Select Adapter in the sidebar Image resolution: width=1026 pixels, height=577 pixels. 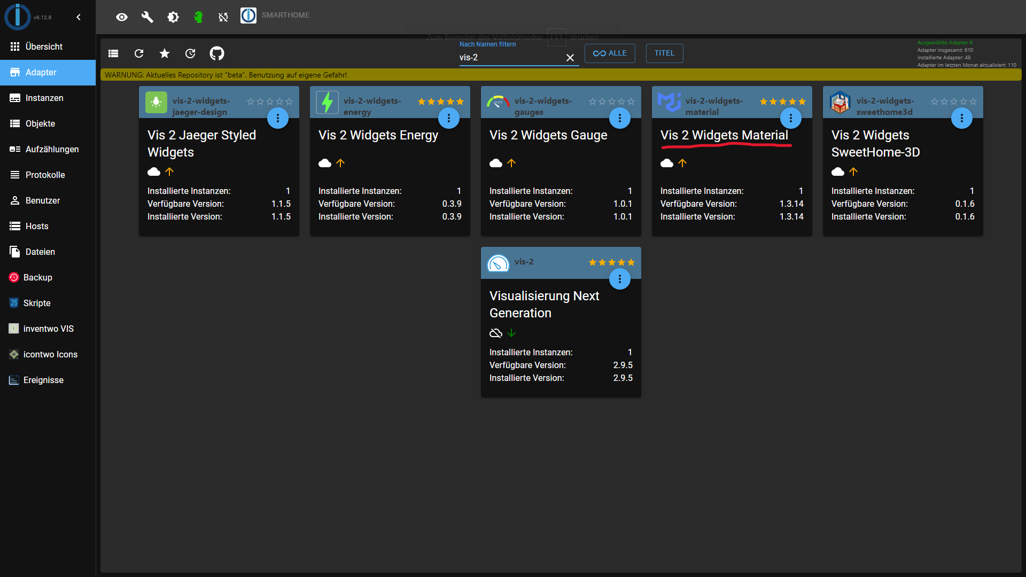pos(48,73)
